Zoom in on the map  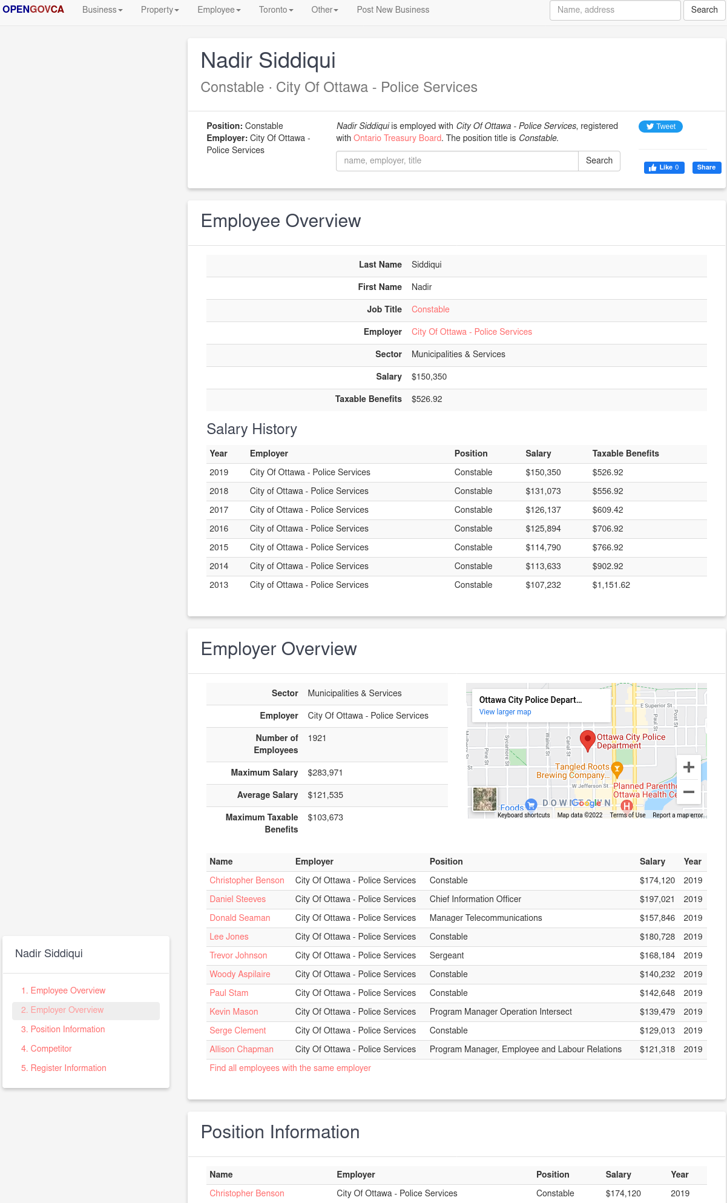(x=688, y=768)
